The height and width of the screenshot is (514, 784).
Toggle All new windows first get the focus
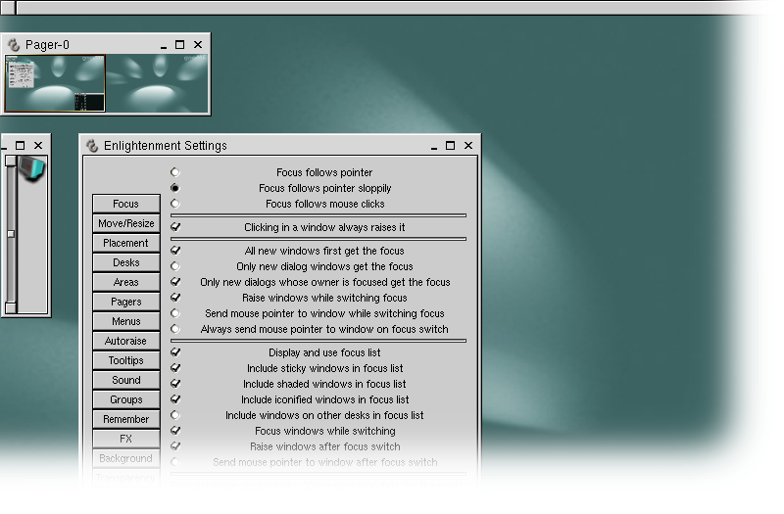175,251
